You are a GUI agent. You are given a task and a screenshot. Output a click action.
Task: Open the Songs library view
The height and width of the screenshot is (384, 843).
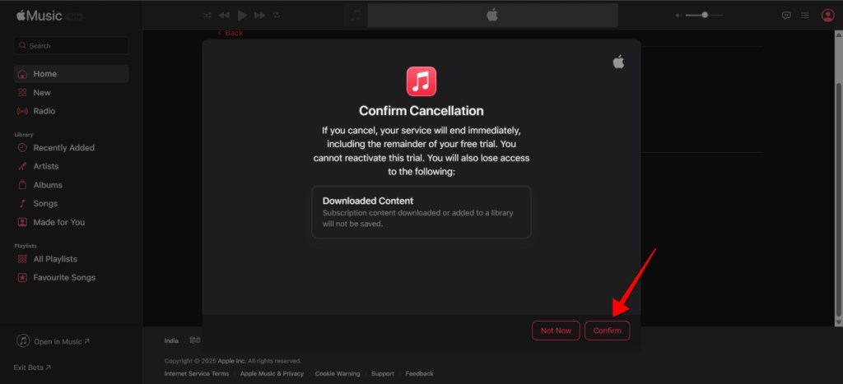(72, 204)
